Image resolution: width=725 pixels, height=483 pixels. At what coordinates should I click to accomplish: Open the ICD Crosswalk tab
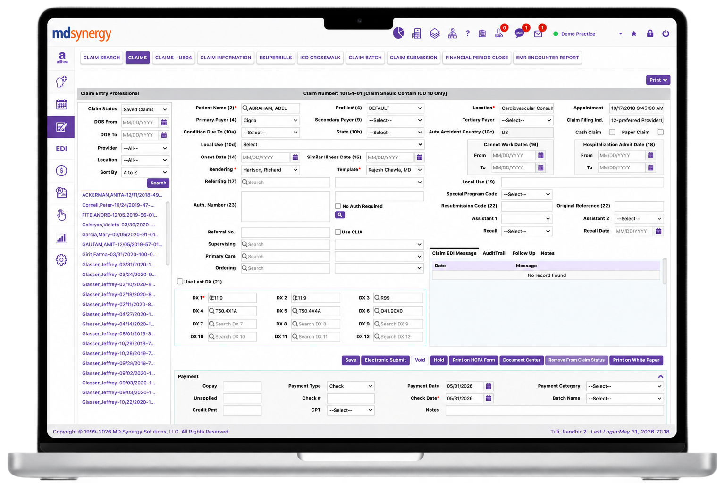point(320,58)
